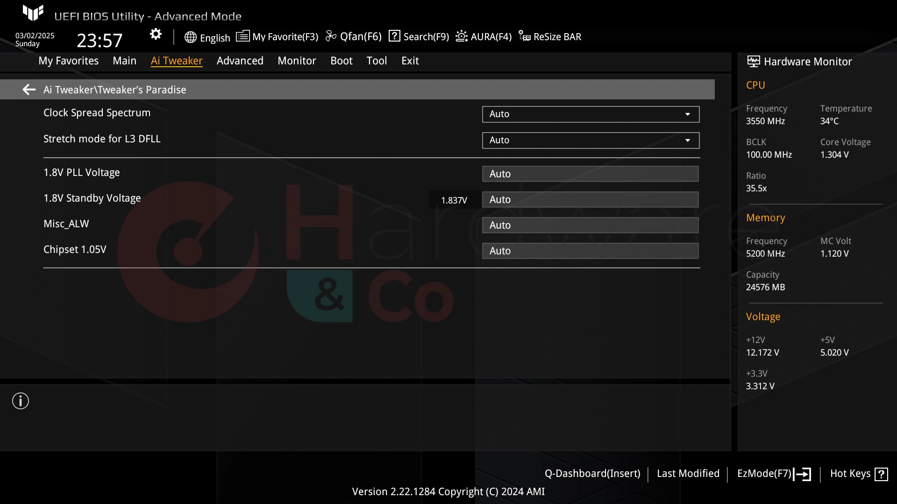
Task: Click the Stretch mode dropdown arrow
Action: 687,140
